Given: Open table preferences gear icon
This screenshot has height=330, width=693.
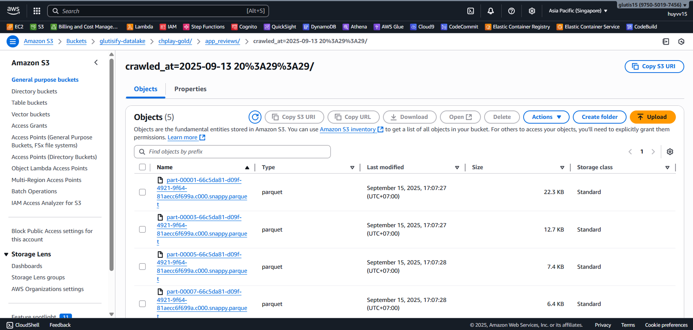Looking at the screenshot, I should [x=670, y=152].
